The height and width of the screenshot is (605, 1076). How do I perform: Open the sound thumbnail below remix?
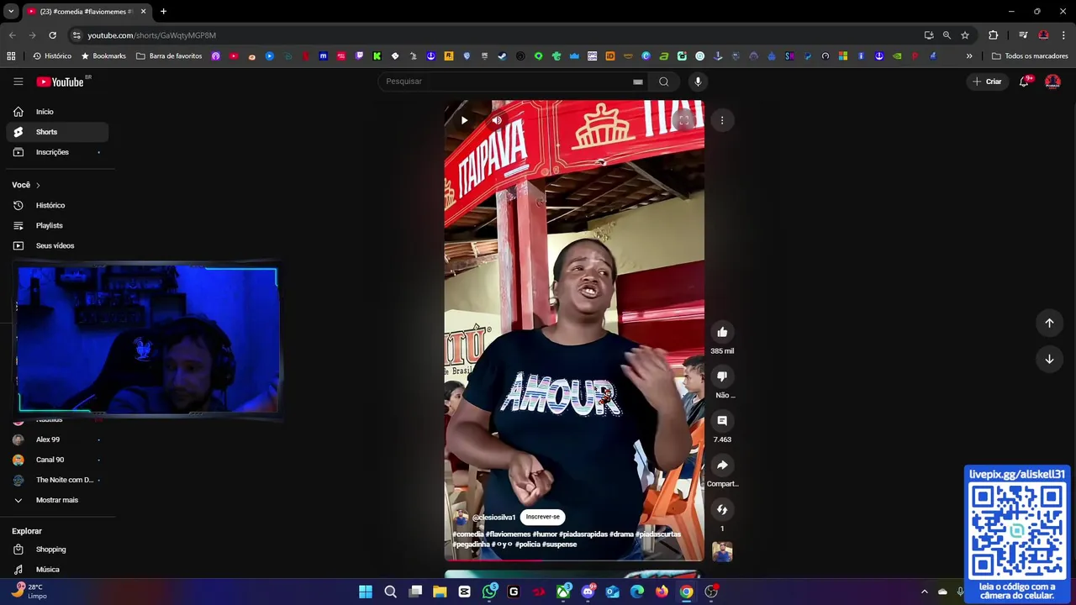point(722,551)
